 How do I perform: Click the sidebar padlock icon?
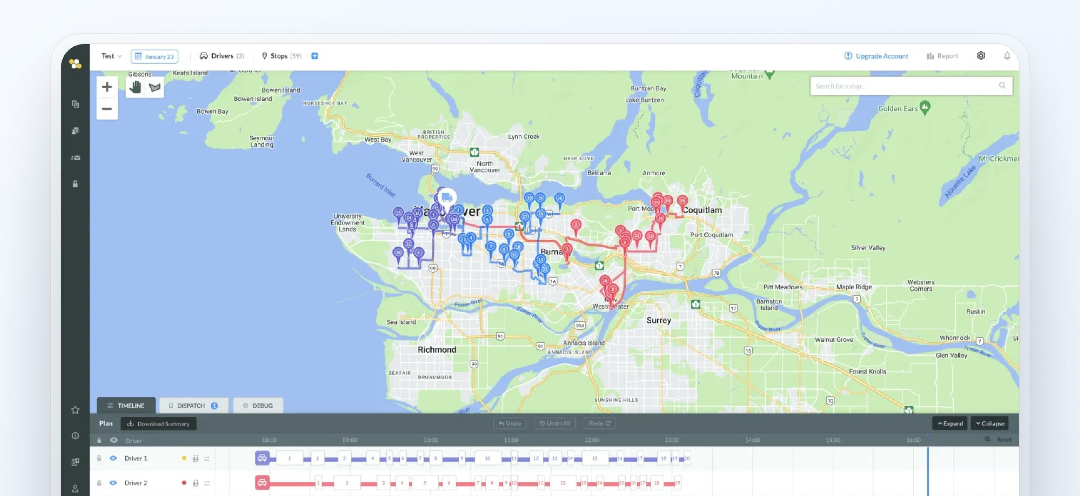[x=75, y=184]
